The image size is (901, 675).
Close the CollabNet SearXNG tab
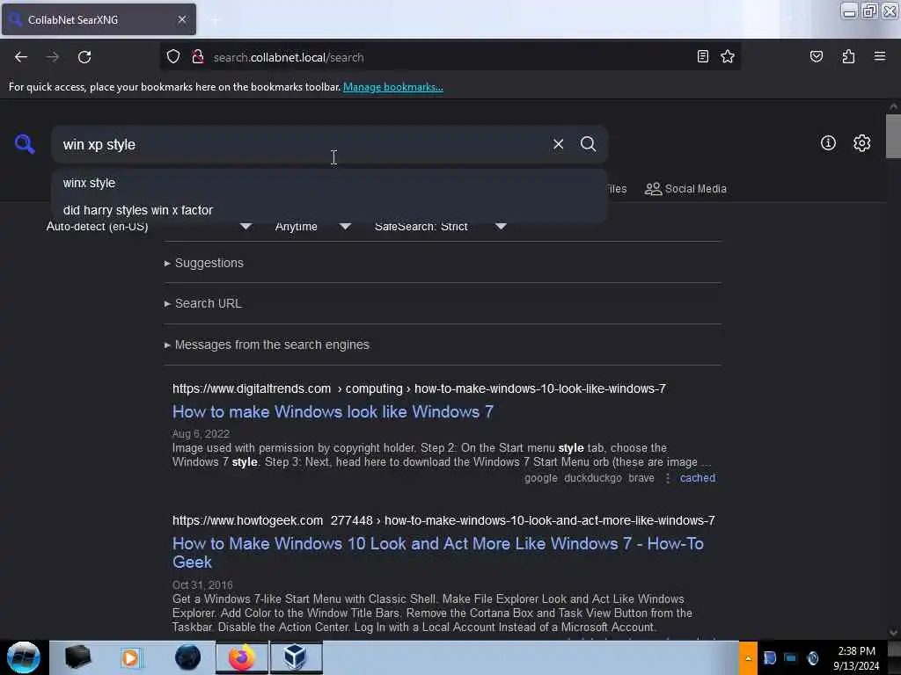tap(182, 19)
